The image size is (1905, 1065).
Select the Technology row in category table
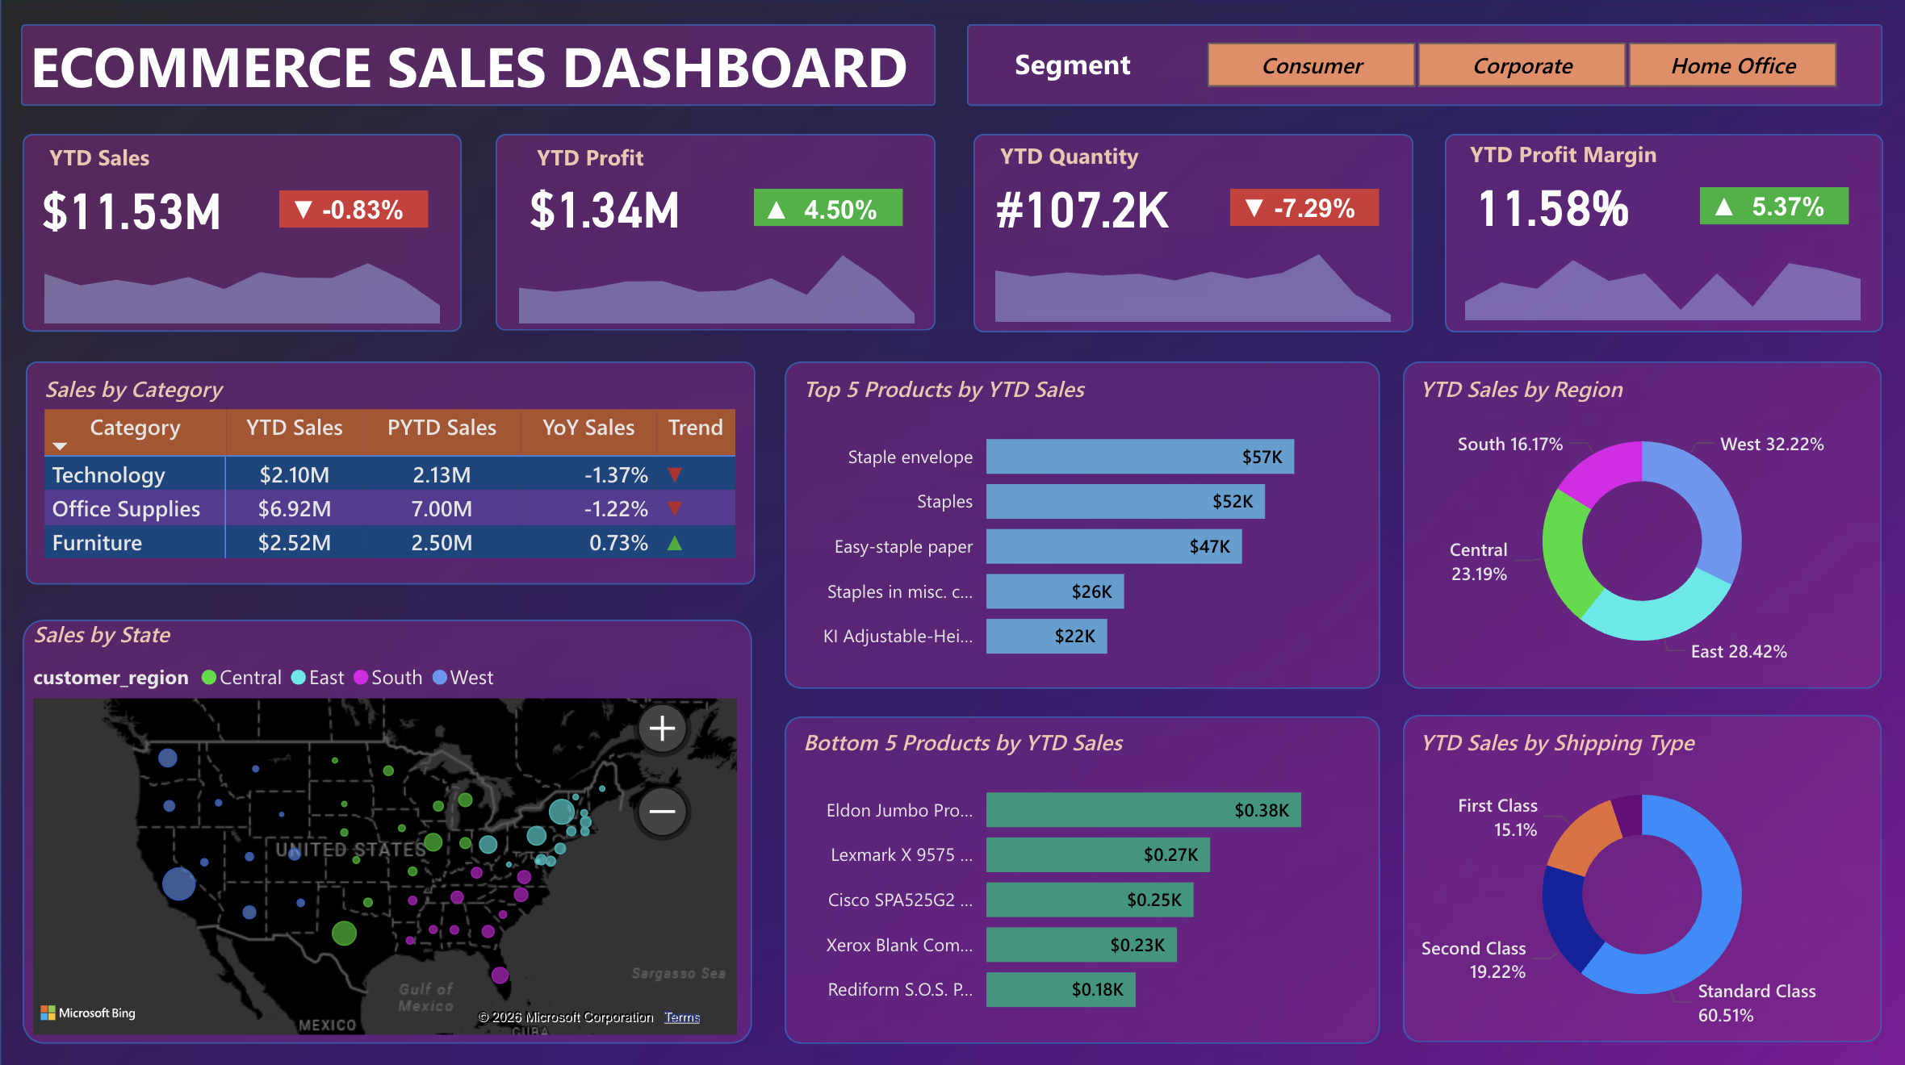(390, 474)
